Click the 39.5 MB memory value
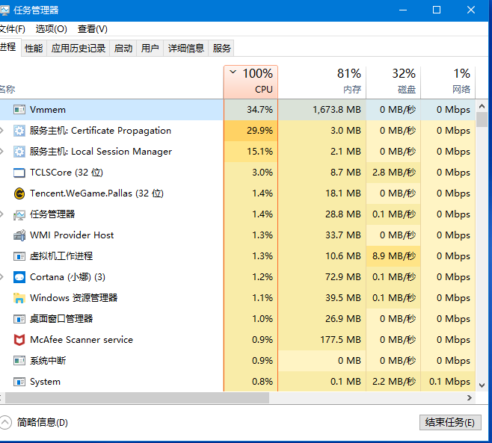The width and height of the screenshot is (492, 443). [x=343, y=298]
